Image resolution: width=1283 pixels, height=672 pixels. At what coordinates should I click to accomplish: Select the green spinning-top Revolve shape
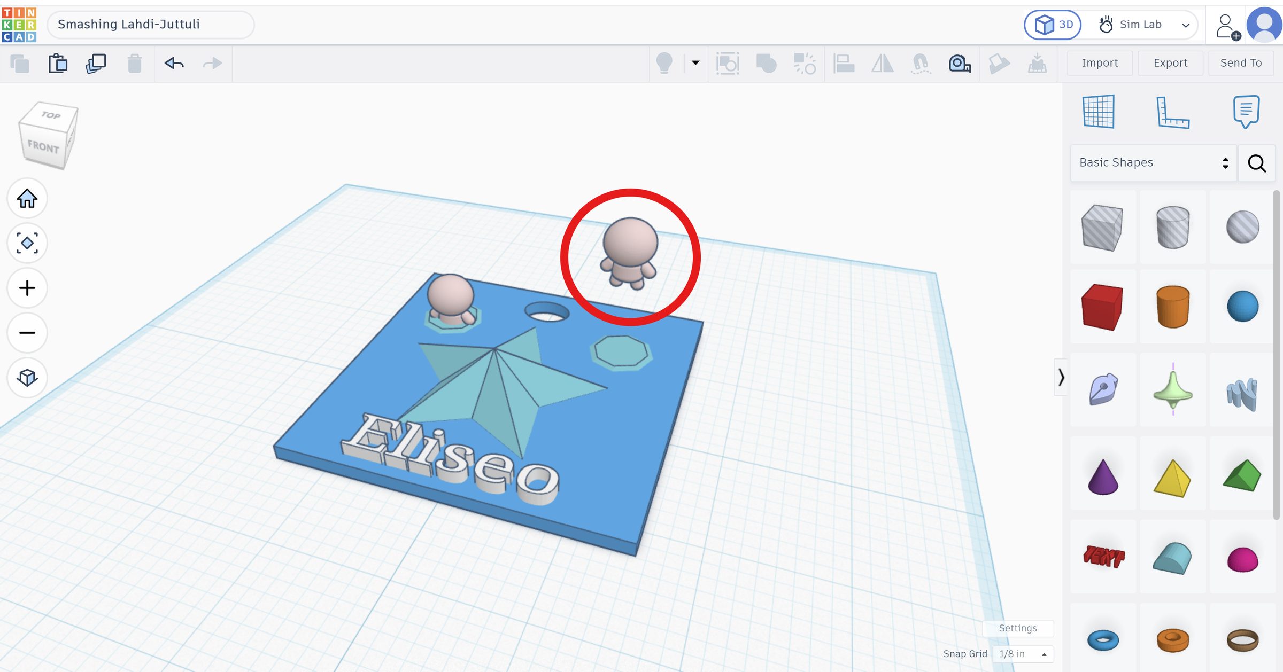[x=1173, y=390]
